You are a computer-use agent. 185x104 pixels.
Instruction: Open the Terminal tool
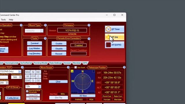tap(34, 43)
